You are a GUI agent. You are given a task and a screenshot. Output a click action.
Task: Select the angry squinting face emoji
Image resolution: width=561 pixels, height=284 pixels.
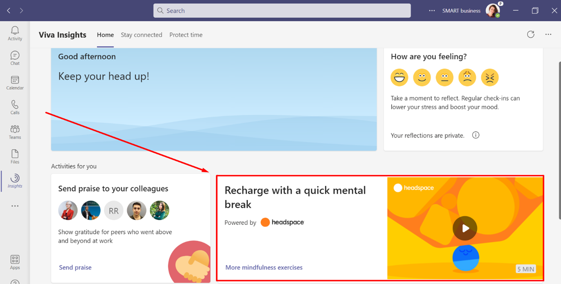[x=490, y=78]
